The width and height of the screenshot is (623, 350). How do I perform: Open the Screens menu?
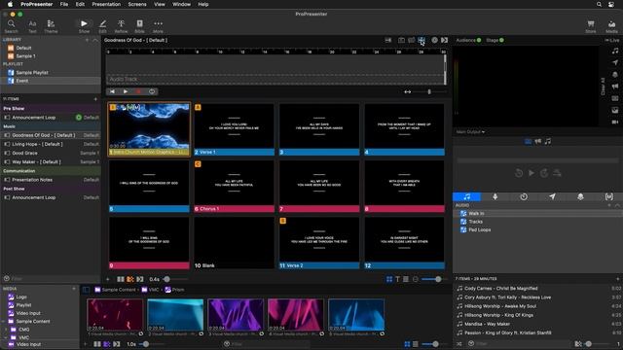coord(137,4)
